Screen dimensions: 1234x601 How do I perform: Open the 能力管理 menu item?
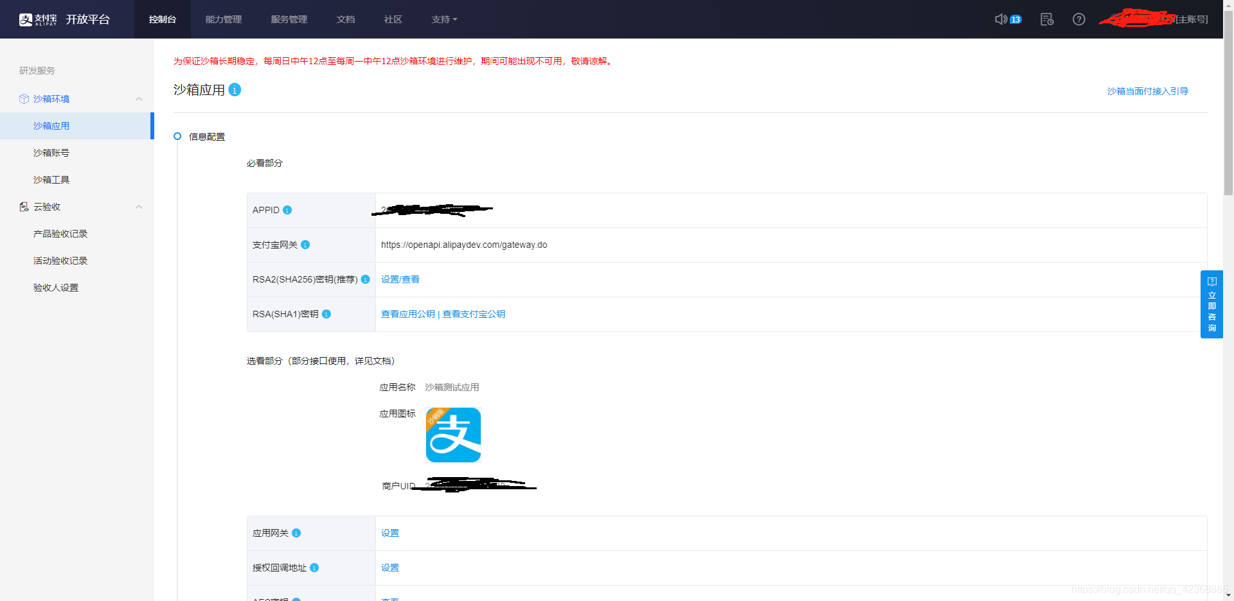coord(224,19)
